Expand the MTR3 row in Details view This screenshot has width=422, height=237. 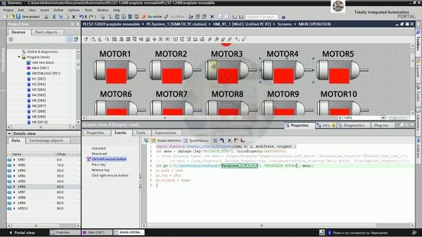15,171
